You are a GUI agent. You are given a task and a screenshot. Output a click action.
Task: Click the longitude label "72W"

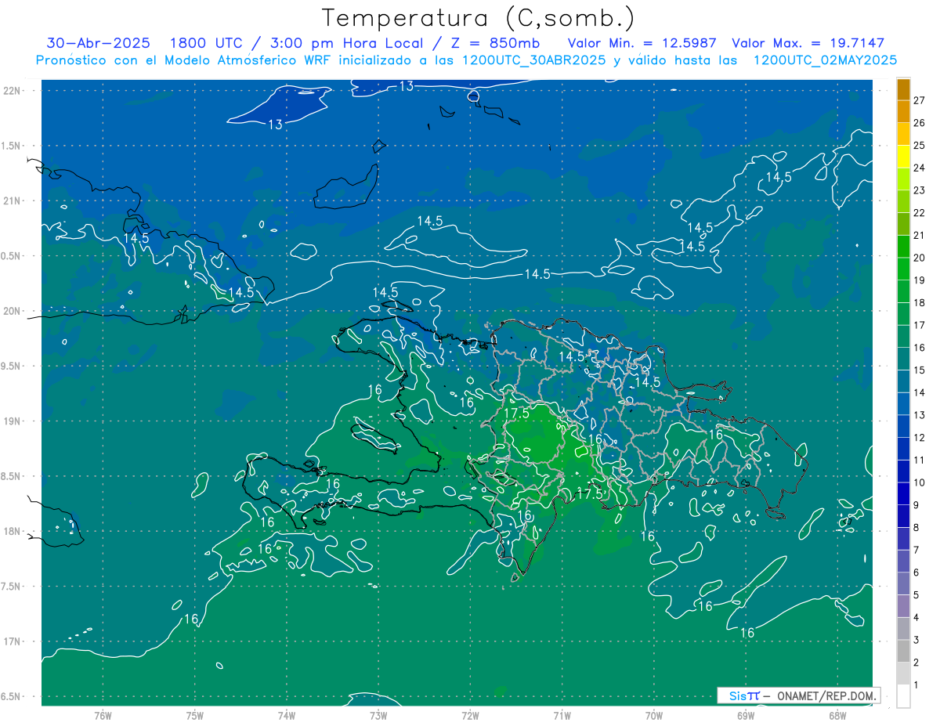click(470, 716)
